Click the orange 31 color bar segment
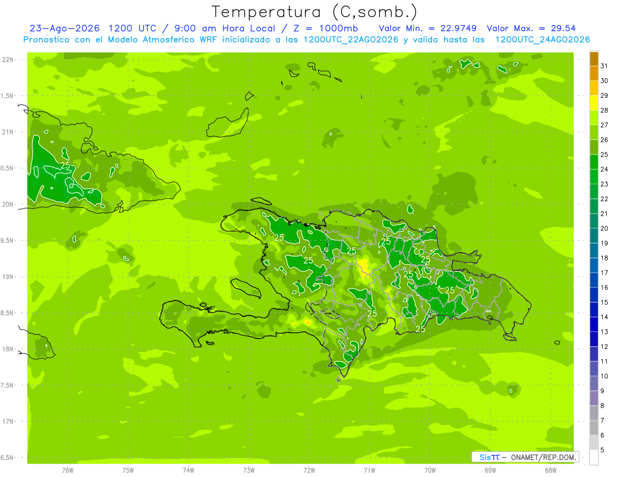 click(594, 59)
